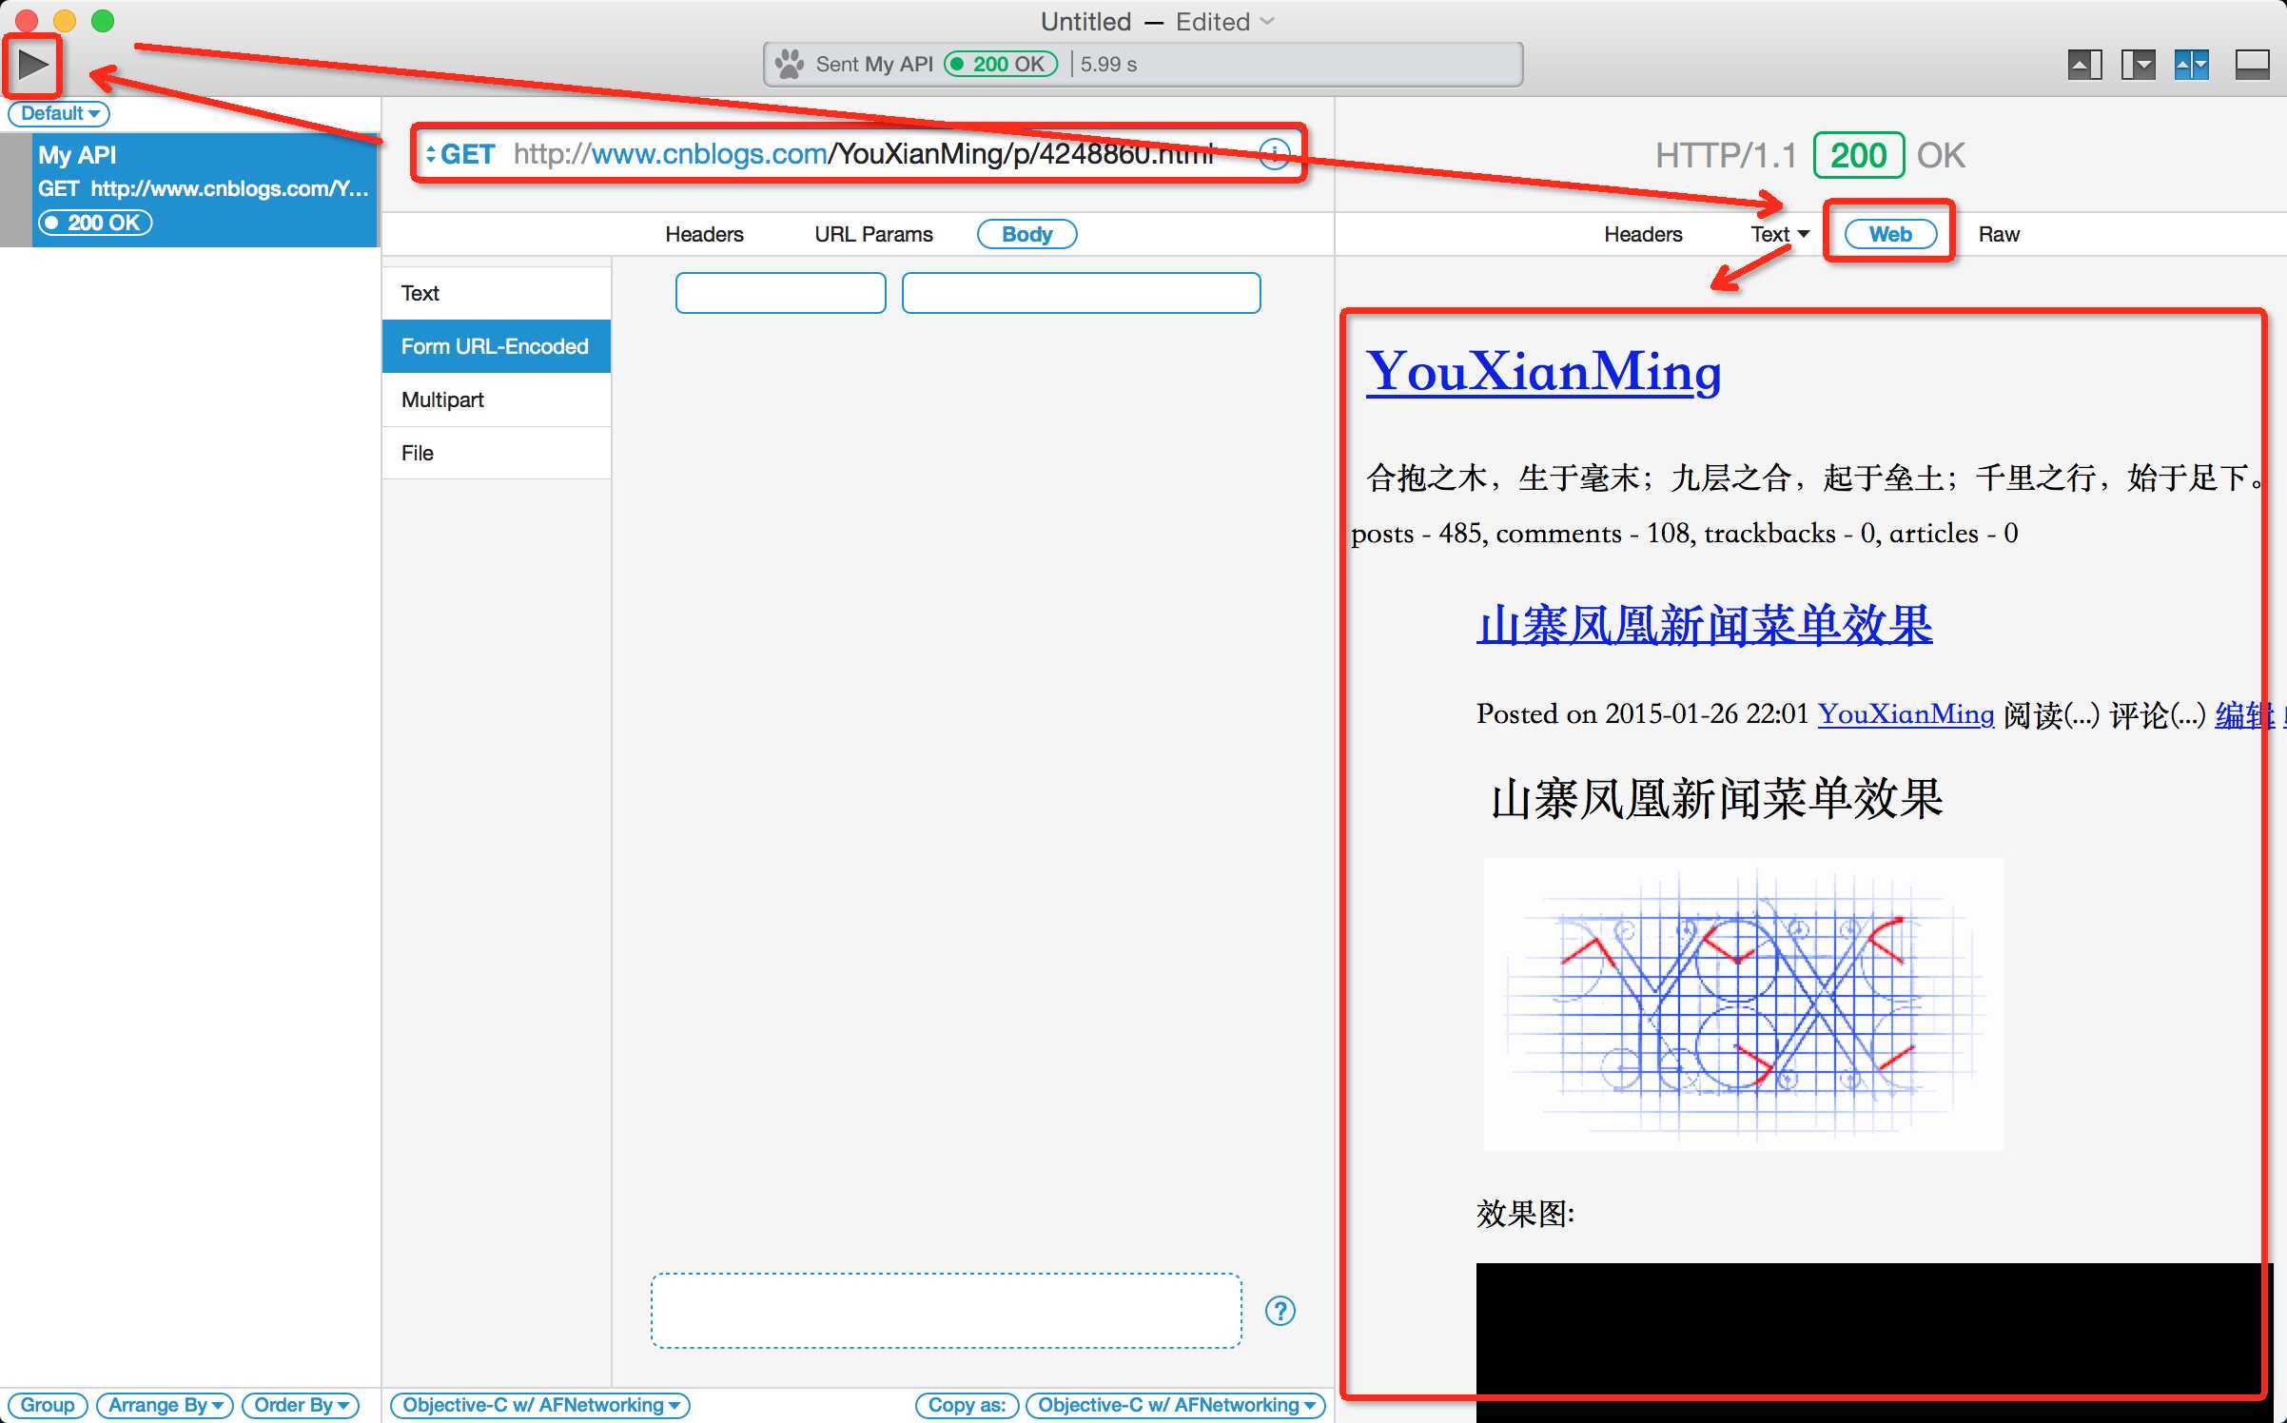Viewport: 2287px width, 1423px height.
Task: Click 200 OK badge under My API
Action: 95,223
